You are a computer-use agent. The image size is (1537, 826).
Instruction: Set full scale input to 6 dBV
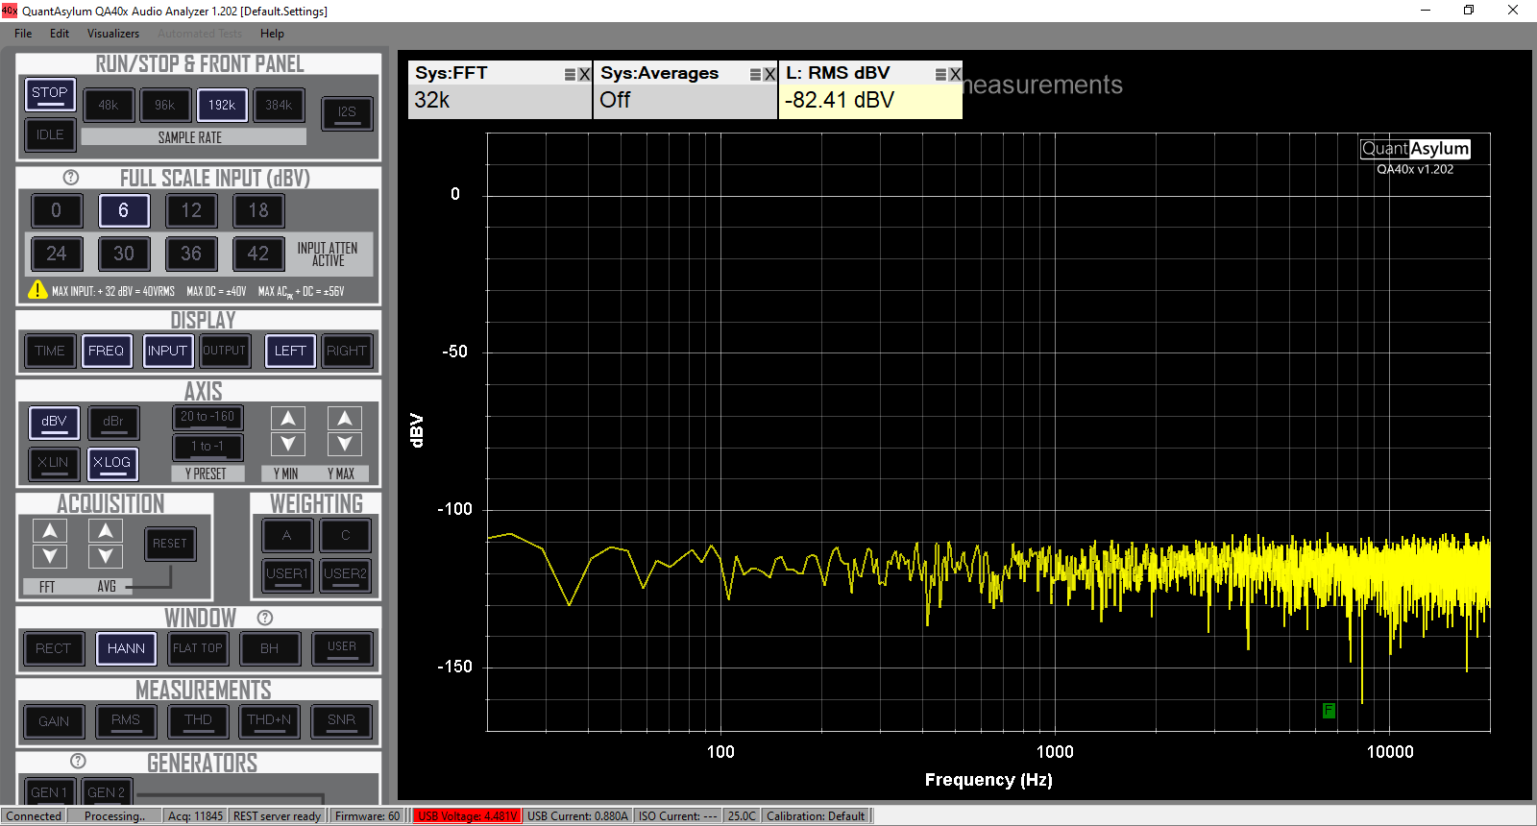tap(124, 210)
